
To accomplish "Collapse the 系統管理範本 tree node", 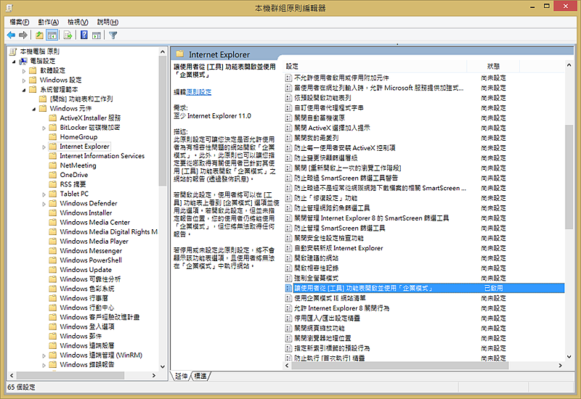I will (x=24, y=90).
